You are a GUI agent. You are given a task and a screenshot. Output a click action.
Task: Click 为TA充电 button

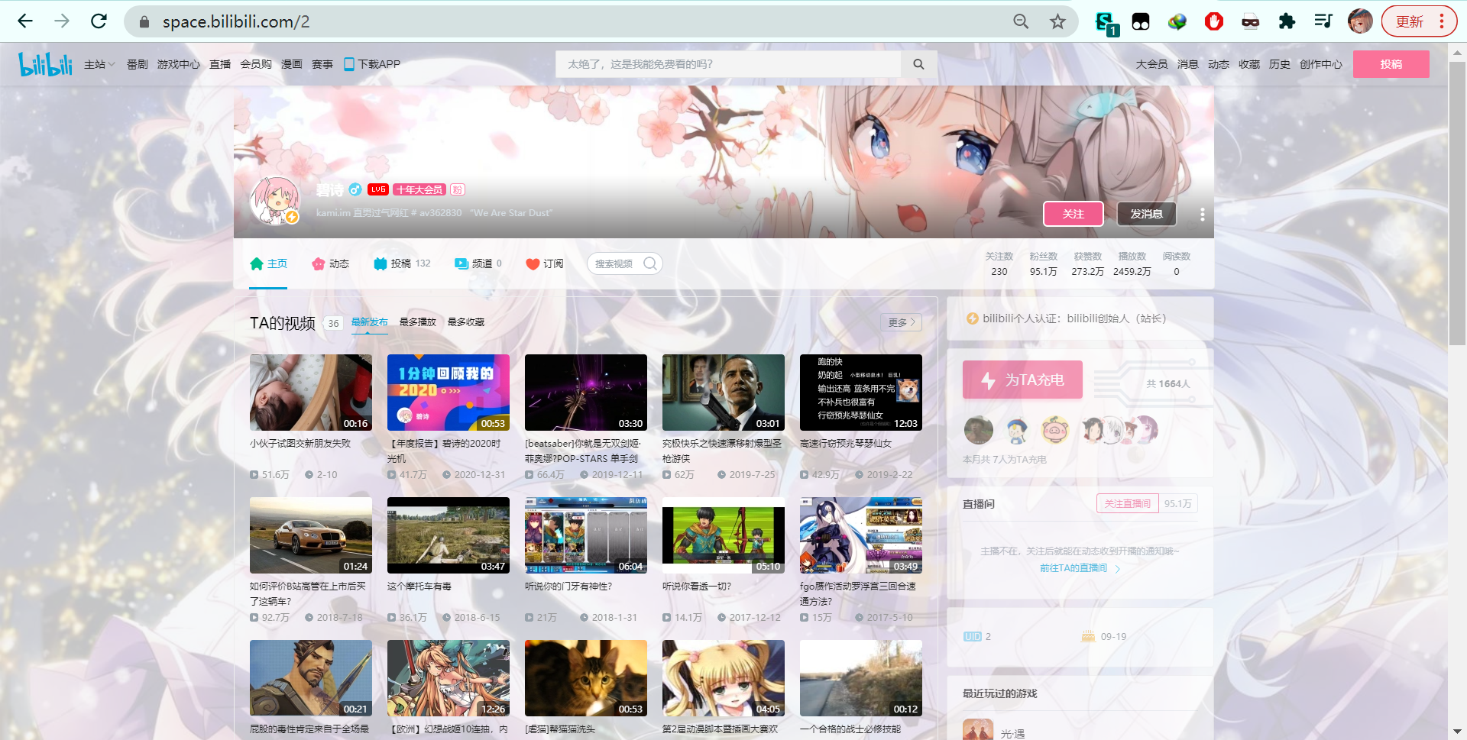click(x=1022, y=380)
